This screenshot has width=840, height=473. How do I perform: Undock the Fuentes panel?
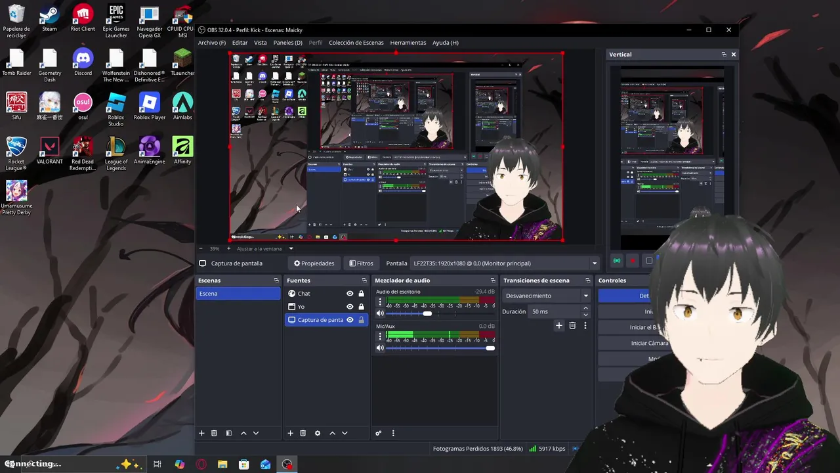364,281
